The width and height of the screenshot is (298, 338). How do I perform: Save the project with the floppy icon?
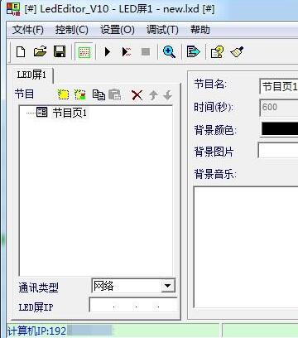pyautogui.click(x=60, y=51)
